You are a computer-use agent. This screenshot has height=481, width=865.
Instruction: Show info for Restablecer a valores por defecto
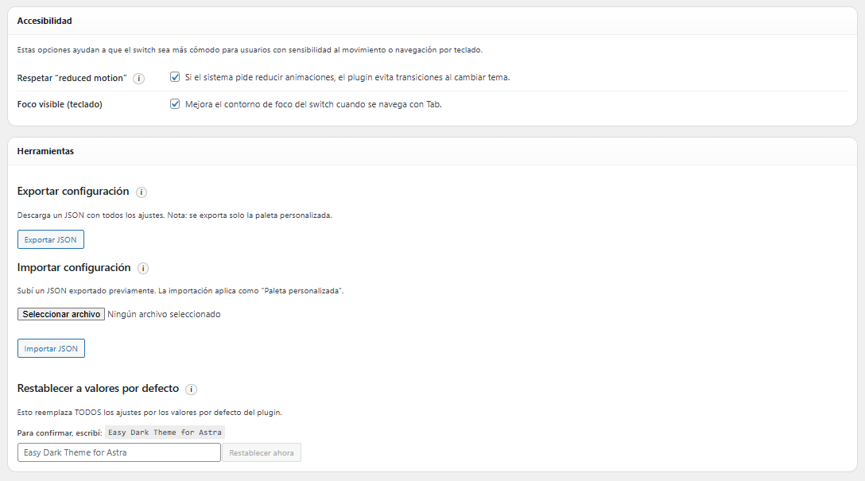click(x=191, y=390)
